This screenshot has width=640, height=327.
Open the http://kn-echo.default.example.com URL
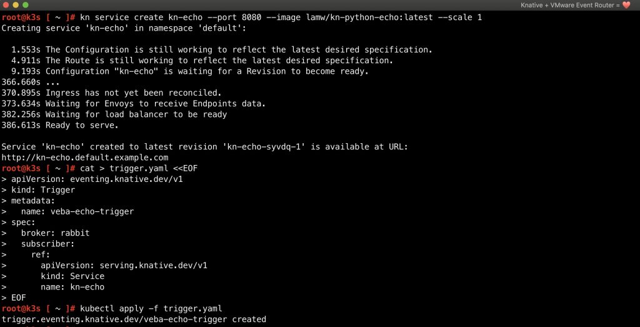[85, 158]
